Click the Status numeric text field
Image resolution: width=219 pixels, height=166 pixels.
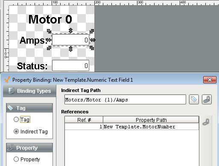point(71,65)
